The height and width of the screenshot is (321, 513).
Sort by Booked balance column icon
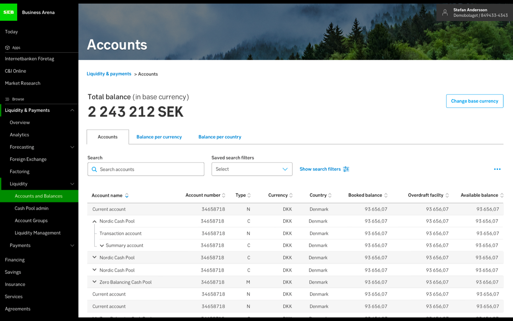point(386,195)
